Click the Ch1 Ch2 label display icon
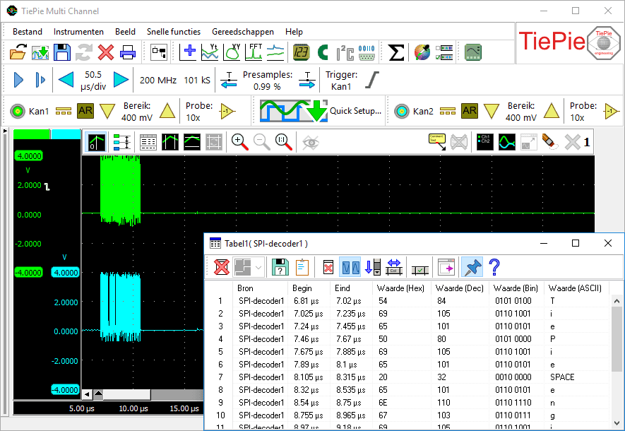The height and width of the screenshot is (431, 625). (484, 142)
